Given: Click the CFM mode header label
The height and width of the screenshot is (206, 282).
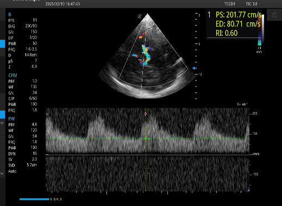Looking at the screenshot, I should (x=12, y=76).
